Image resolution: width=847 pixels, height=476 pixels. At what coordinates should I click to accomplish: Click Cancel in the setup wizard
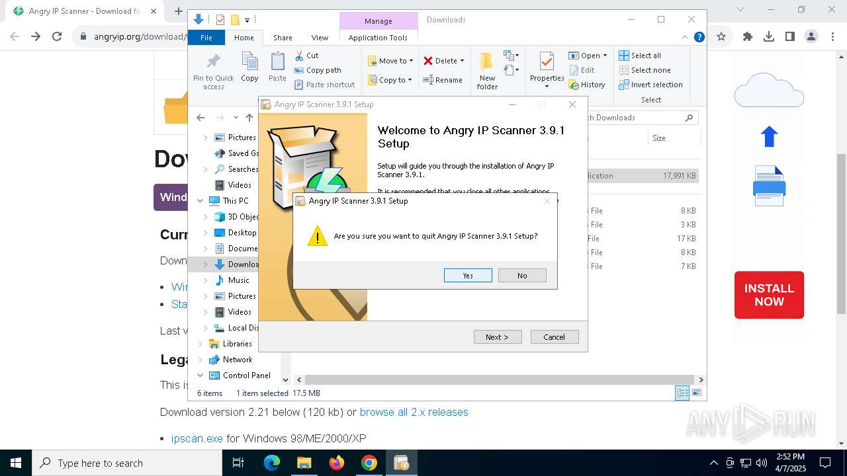(555, 337)
